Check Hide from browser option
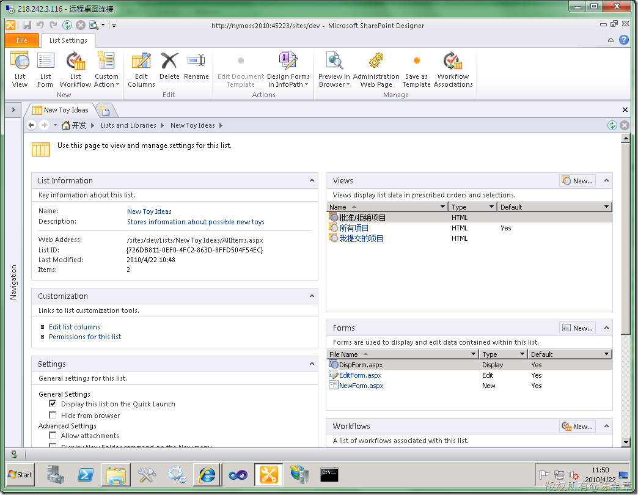The image size is (638, 495). pyautogui.click(x=53, y=415)
